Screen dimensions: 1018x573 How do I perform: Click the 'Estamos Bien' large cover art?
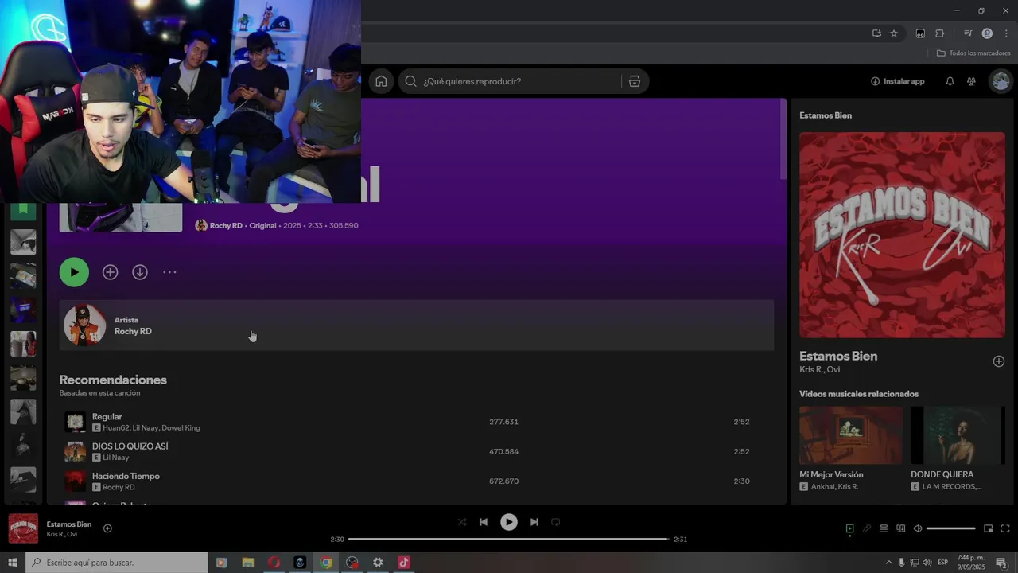902,235
